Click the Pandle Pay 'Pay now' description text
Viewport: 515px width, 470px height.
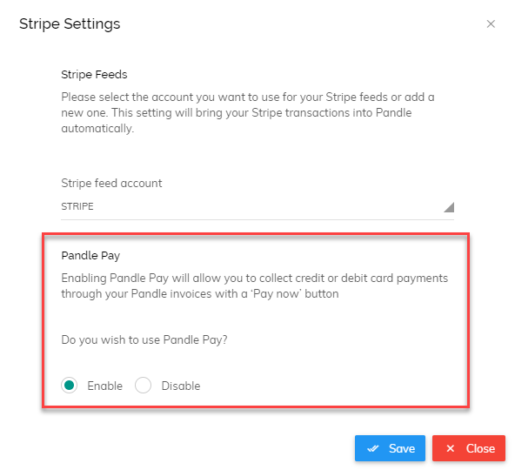click(x=255, y=286)
